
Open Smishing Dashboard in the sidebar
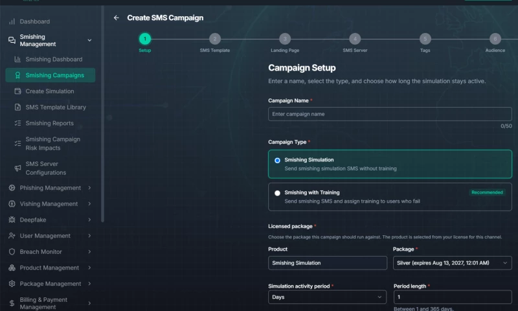click(x=51, y=60)
